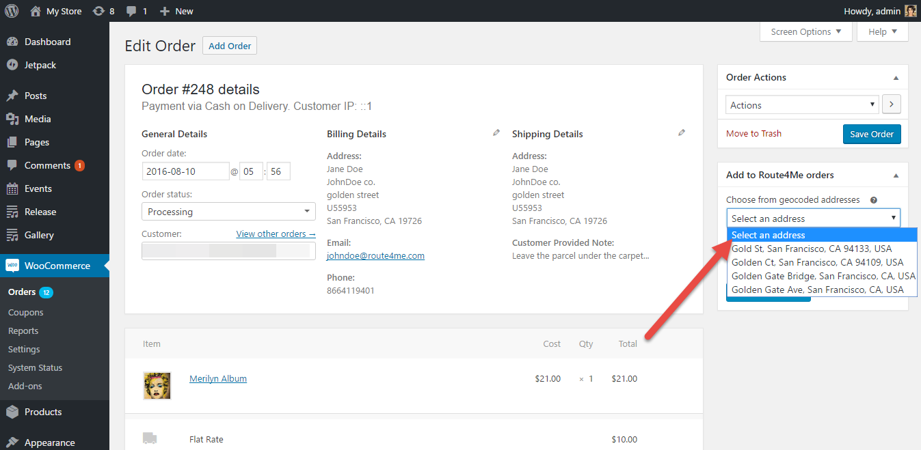921x450 pixels.
Task: Open the order Actions dropdown
Action: coord(801,105)
